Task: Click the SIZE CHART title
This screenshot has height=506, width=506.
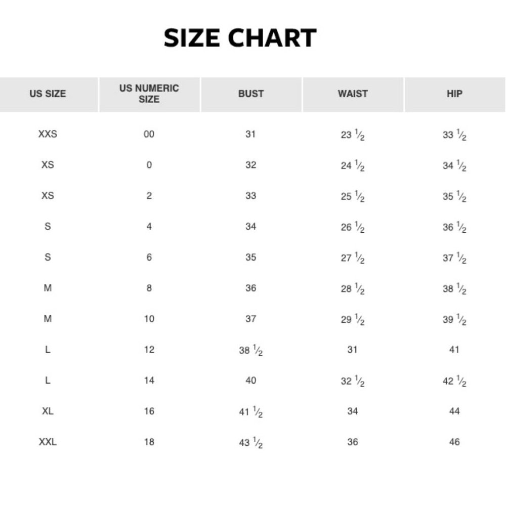Action: [x=240, y=38]
